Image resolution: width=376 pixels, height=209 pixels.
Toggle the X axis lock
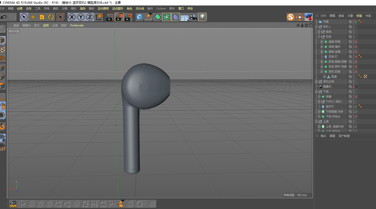coord(72,17)
